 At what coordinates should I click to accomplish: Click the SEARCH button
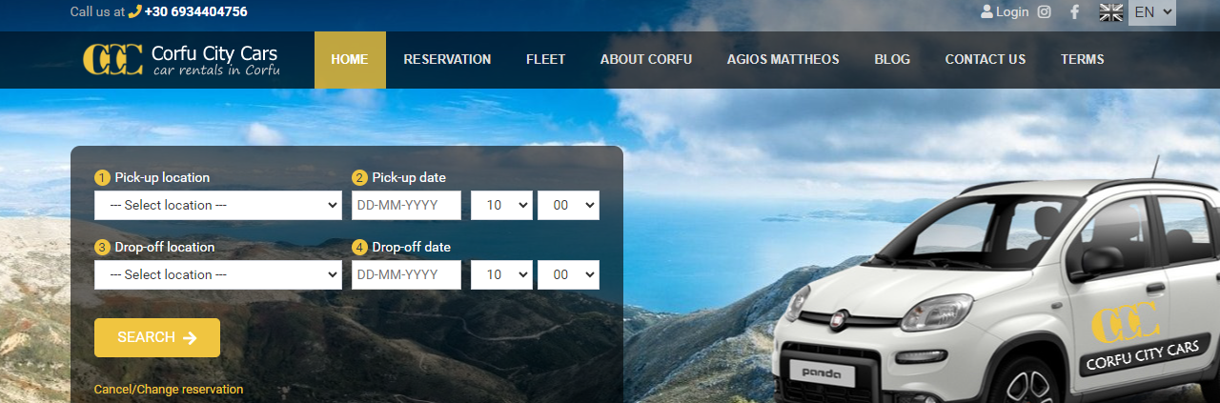click(x=157, y=337)
